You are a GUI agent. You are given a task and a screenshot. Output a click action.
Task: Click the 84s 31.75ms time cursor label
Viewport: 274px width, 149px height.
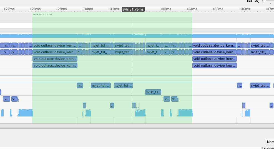coord(133,9)
